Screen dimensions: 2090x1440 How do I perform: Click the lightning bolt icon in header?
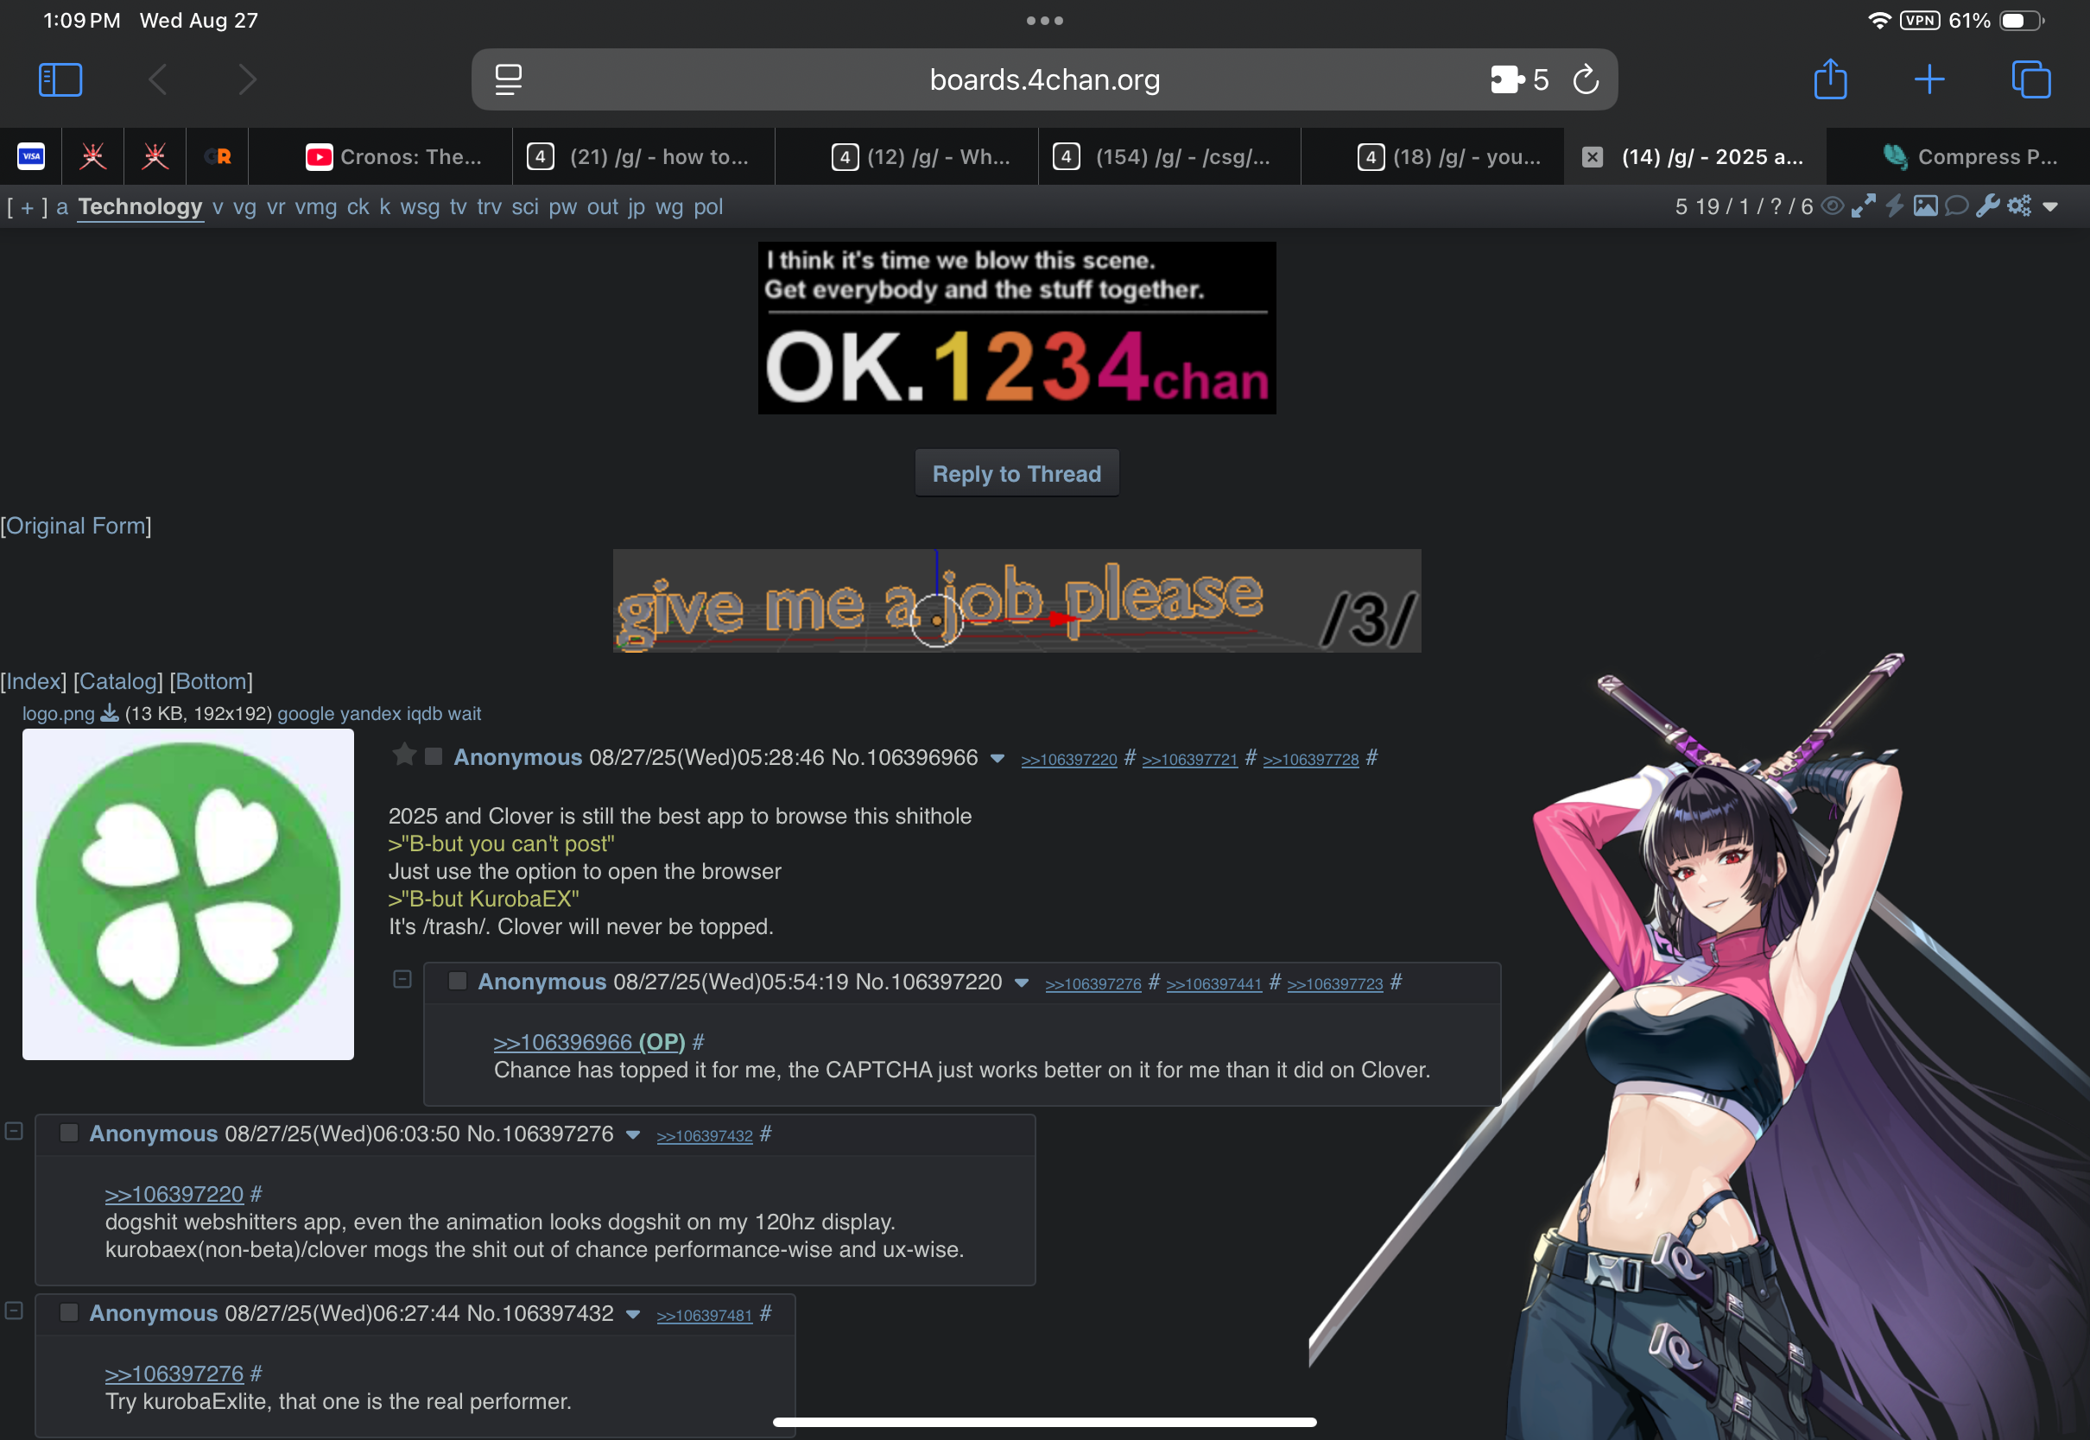(x=1894, y=206)
